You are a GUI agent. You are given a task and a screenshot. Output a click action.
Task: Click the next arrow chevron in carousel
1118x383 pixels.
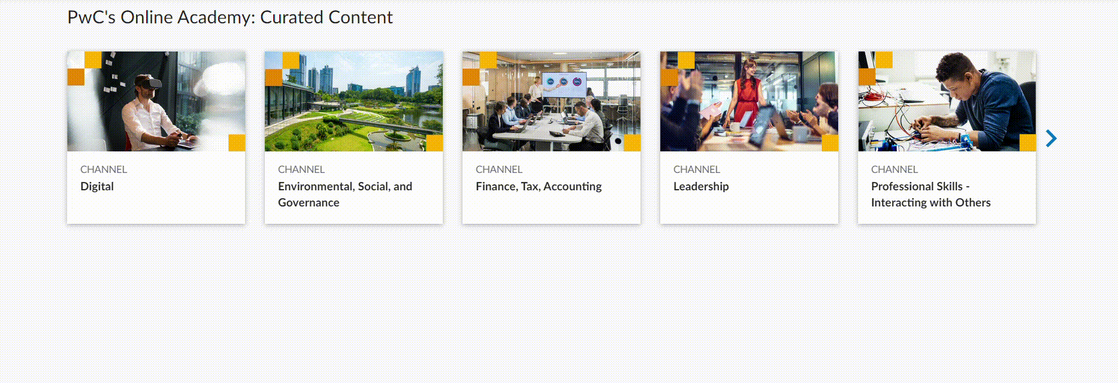pyautogui.click(x=1051, y=139)
